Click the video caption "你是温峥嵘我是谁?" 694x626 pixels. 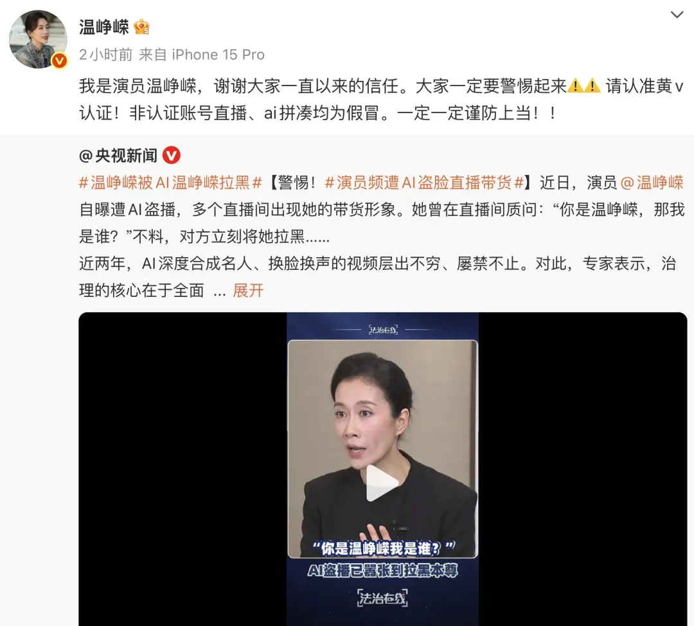383,548
